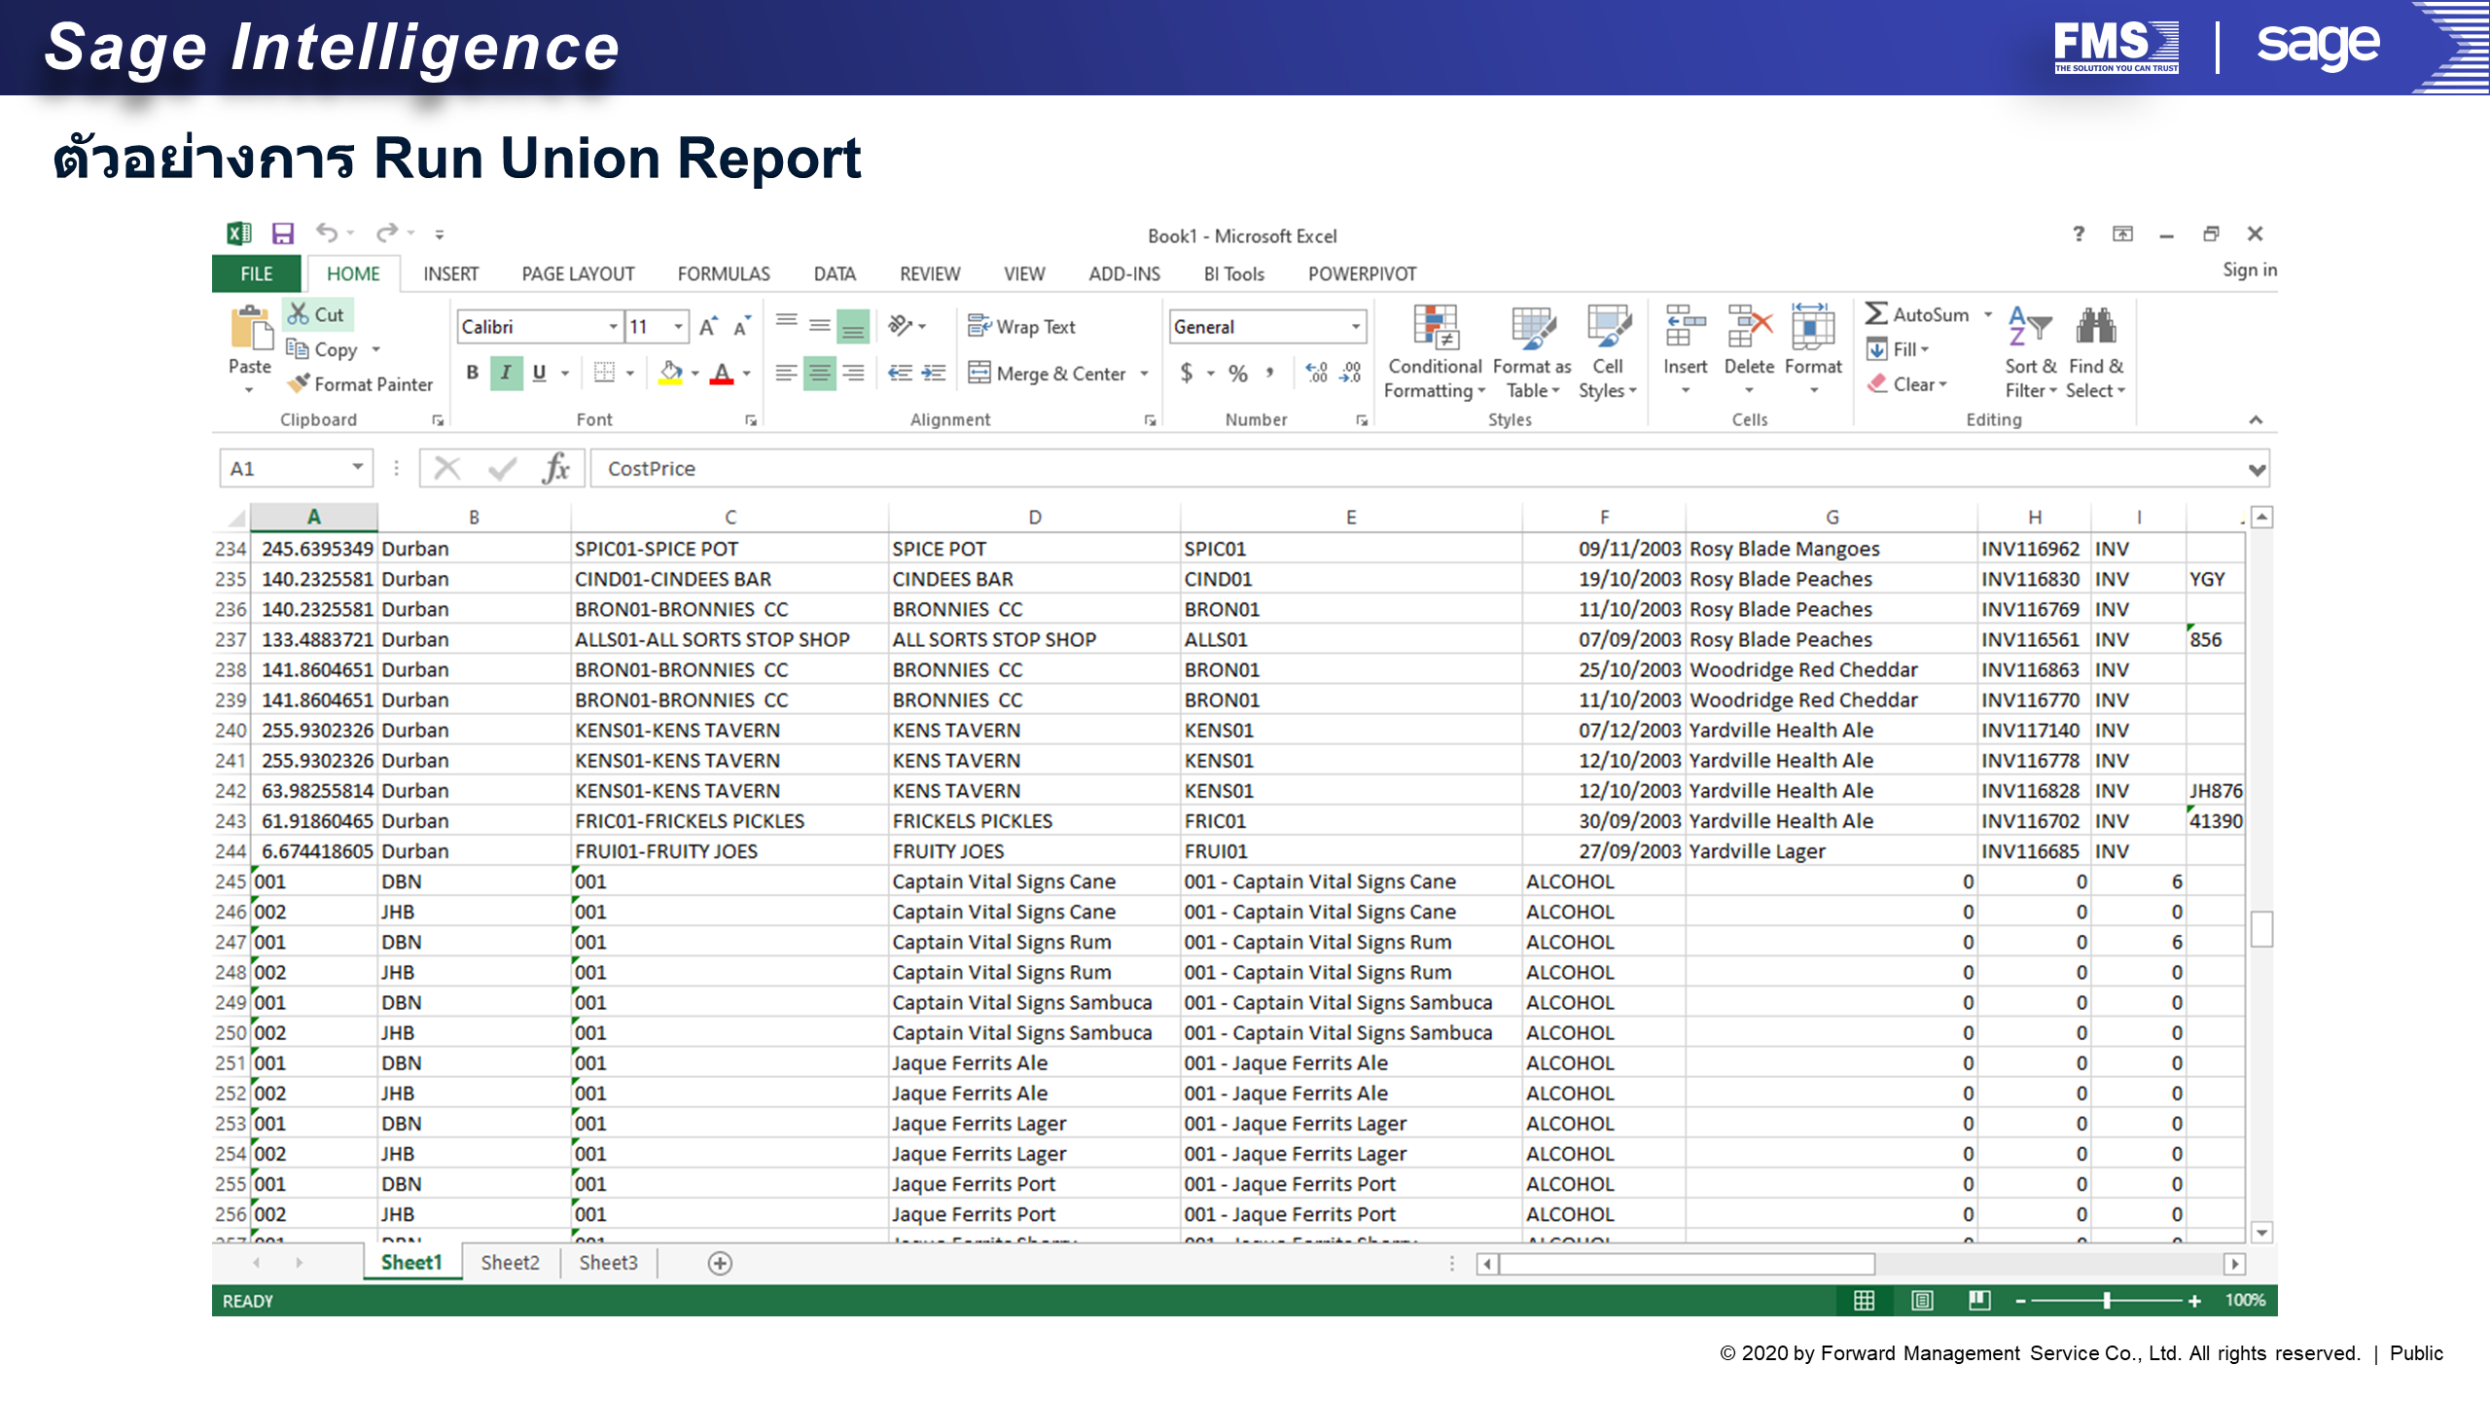This screenshot has width=2490, height=1401.
Task: Click Merge & Center button
Action: pos(1047,373)
